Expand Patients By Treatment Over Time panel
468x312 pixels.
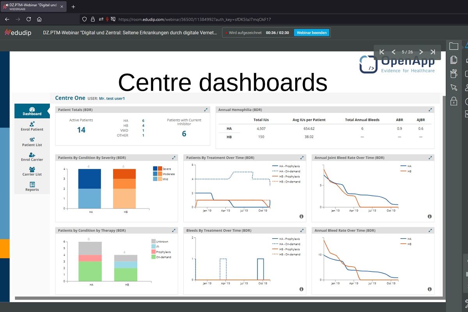(302, 158)
